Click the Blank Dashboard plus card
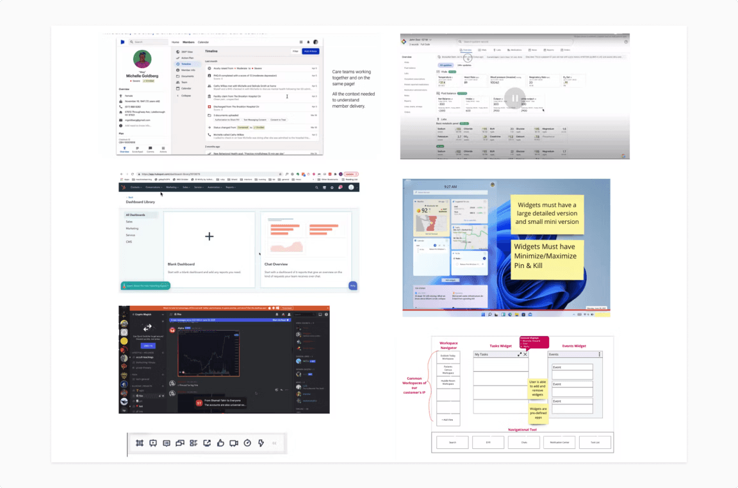 point(209,249)
